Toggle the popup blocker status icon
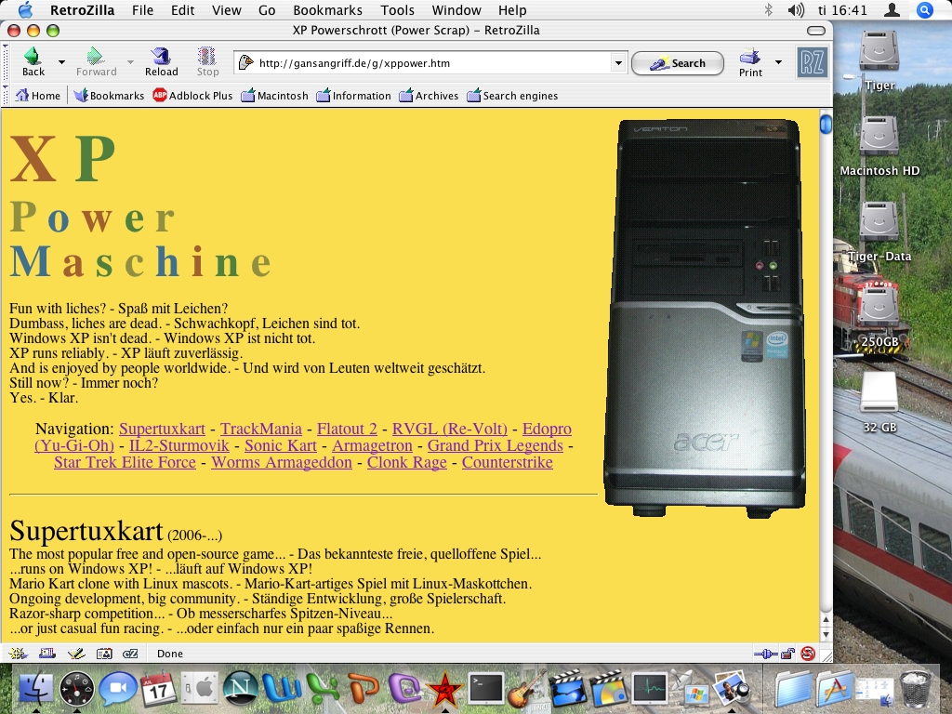952x714 pixels. [x=808, y=654]
